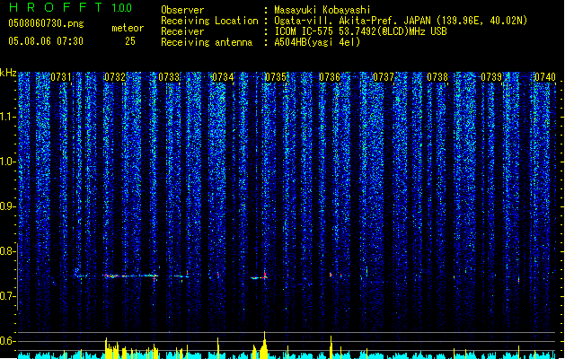Click the 0738 time marker
This screenshot has height=359, width=565.
(x=437, y=77)
